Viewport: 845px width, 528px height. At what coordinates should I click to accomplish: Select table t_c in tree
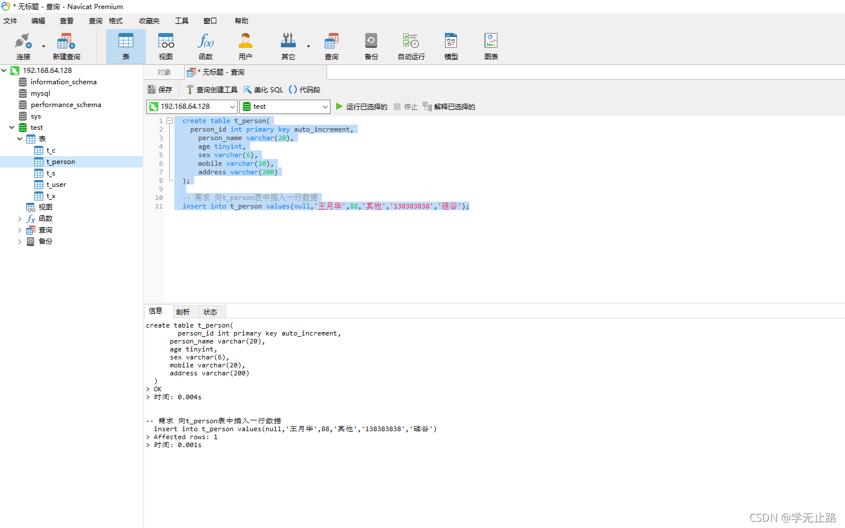point(51,150)
